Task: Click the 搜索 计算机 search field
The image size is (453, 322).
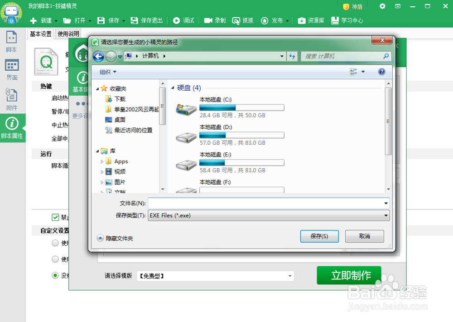Action: (x=346, y=56)
